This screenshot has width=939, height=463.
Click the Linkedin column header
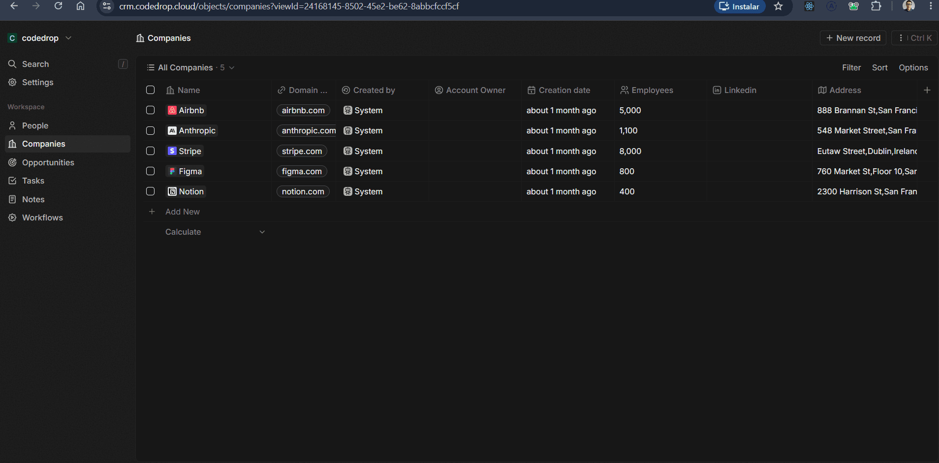[x=759, y=90]
